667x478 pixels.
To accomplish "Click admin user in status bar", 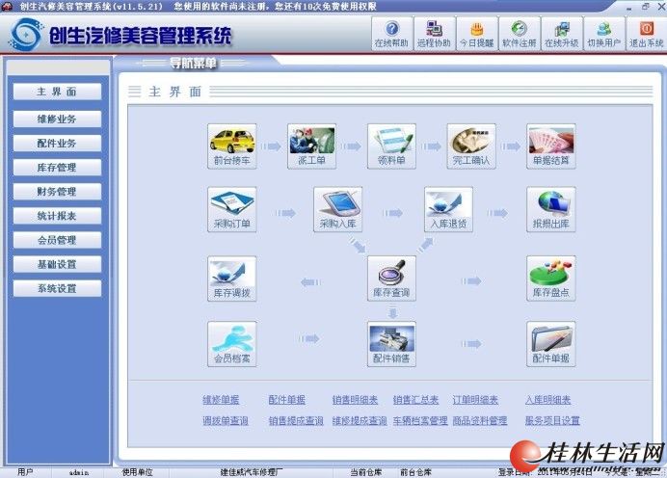I will (79, 472).
